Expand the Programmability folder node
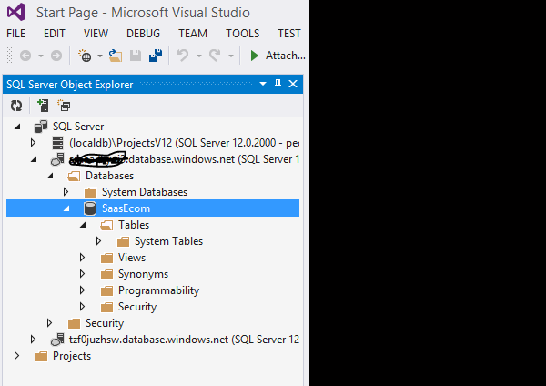546x386 pixels. 82,289
